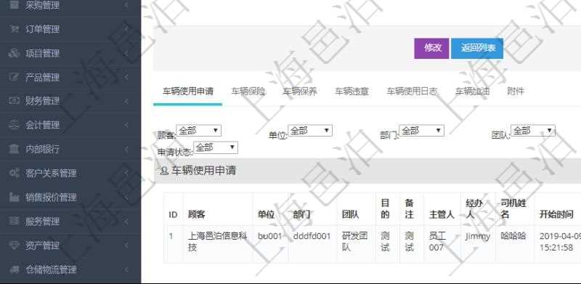Expand the 财务管理 menu chevron
The height and width of the screenshot is (284, 581).
(126, 101)
